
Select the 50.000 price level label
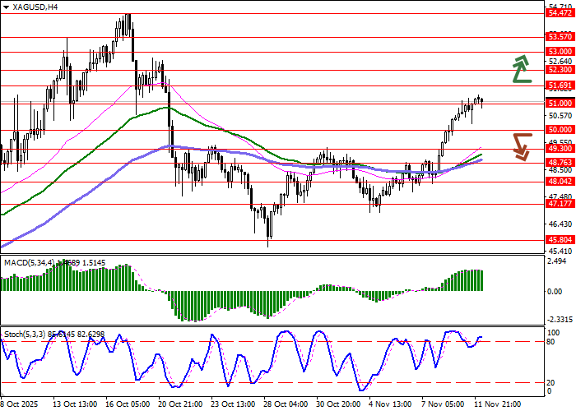click(560, 129)
